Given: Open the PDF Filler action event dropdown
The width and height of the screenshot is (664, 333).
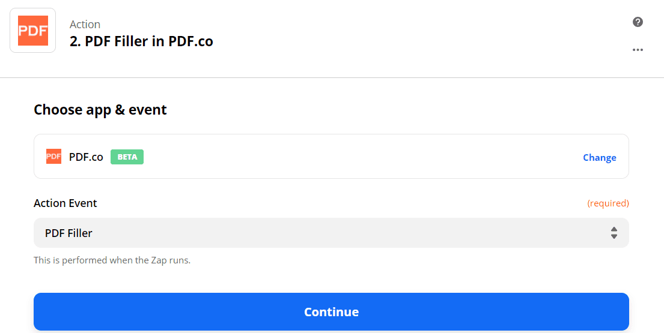Looking at the screenshot, I should point(330,233).
